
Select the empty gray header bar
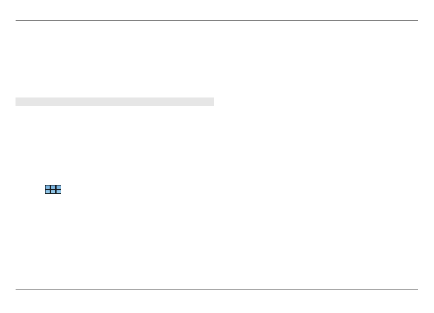[115, 102]
